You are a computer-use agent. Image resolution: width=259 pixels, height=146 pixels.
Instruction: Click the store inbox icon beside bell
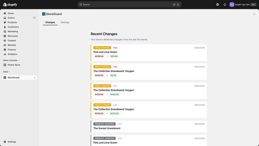click(218, 5)
